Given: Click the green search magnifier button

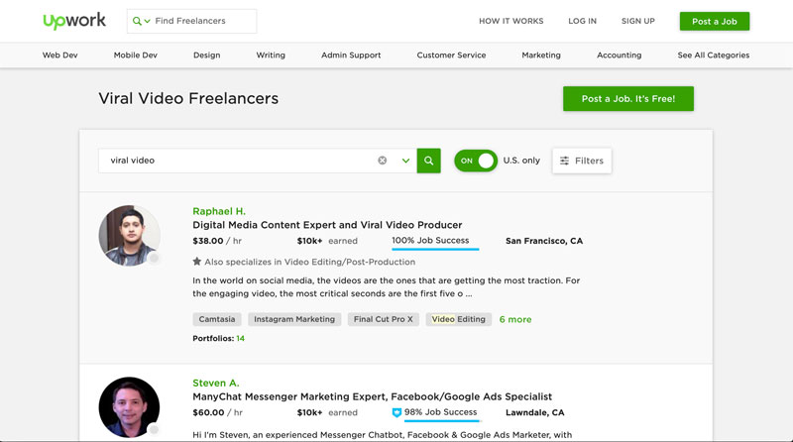Looking at the screenshot, I should pos(429,161).
